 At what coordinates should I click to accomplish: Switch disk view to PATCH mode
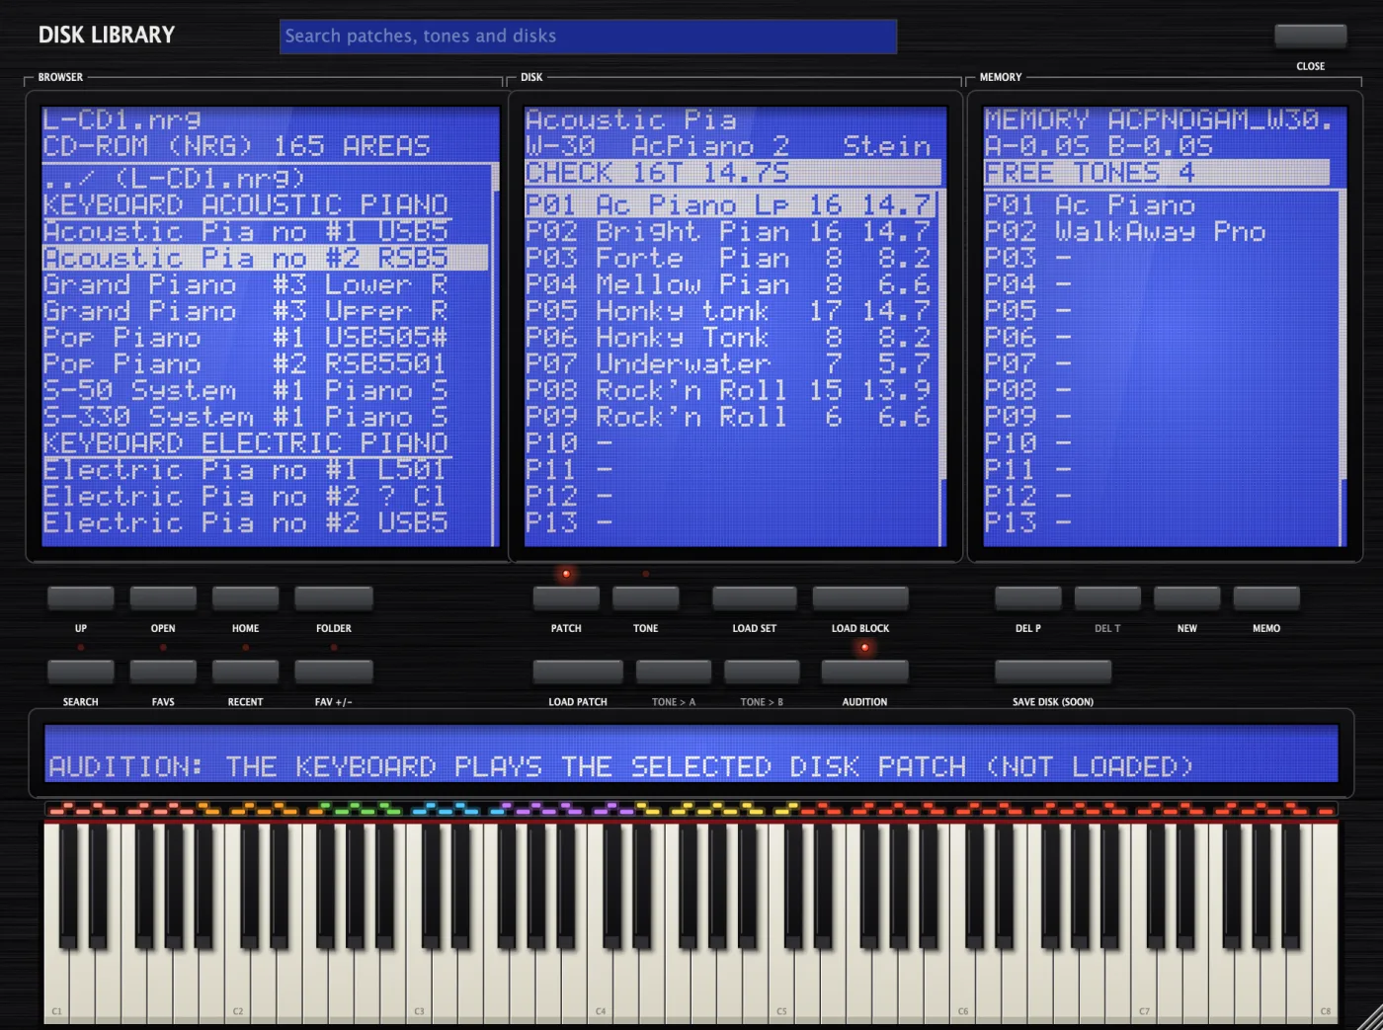566,598
